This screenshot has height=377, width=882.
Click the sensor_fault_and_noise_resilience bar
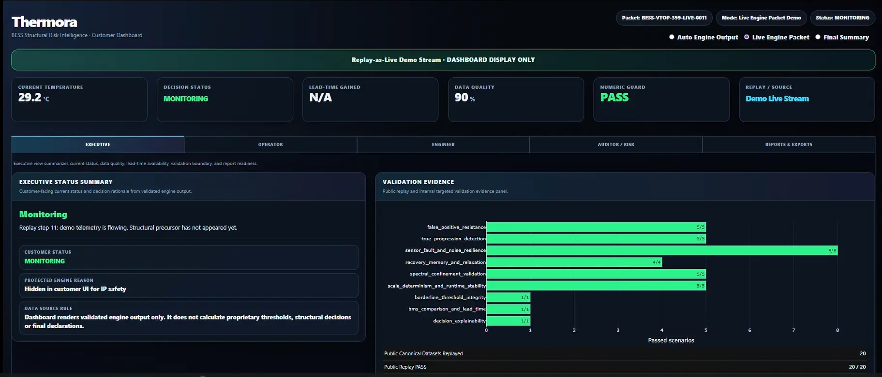662,250
